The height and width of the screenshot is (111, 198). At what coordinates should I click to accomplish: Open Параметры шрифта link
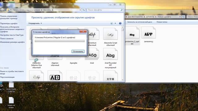click(x=9, y=23)
